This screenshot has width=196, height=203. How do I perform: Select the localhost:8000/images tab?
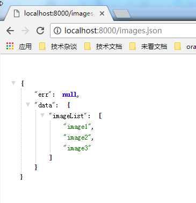tap(59, 13)
